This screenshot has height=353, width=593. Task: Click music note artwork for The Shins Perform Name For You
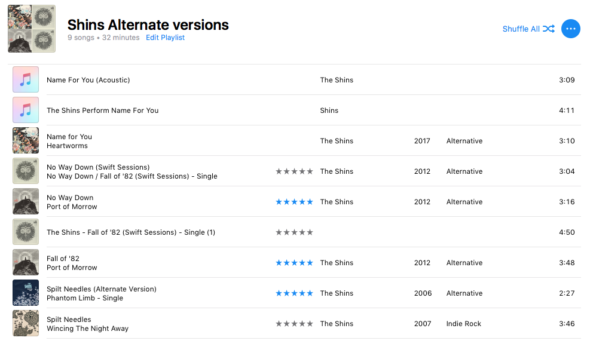tap(26, 110)
